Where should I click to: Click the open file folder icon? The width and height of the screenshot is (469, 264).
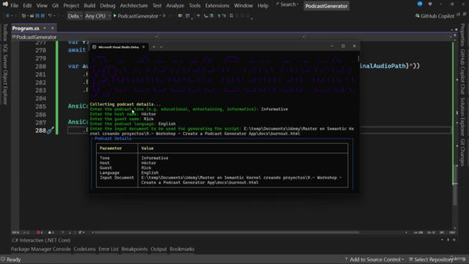click(x=32, y=16)
